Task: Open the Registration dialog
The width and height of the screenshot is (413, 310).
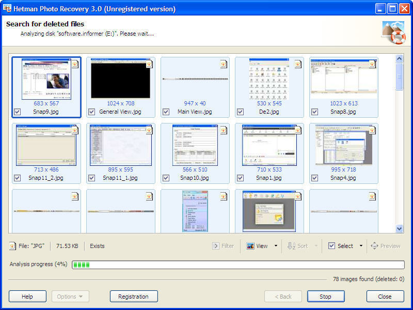Action: click(134, 296)
